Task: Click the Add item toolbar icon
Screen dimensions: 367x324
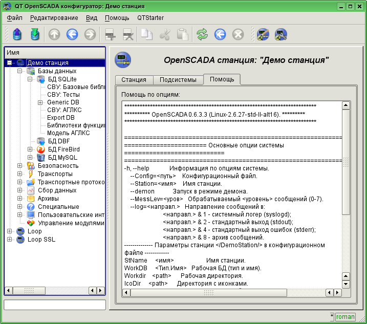Action: click(110, 35)
